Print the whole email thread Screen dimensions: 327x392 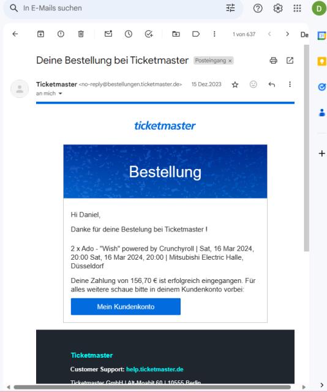tap(273, 61)
